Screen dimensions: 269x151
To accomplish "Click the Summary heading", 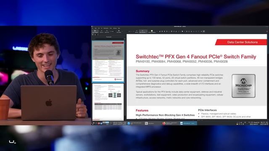I will pos(142,71).
